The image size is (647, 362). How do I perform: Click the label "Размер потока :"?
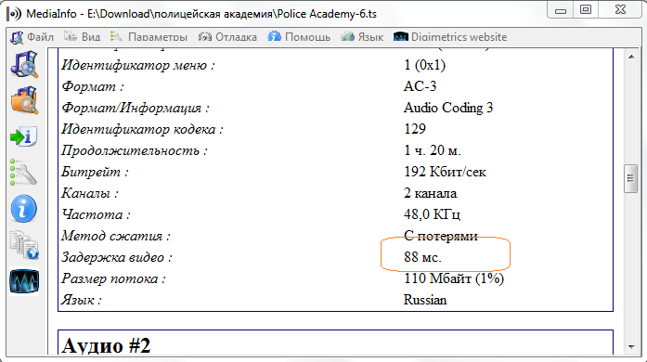(113, 279)
